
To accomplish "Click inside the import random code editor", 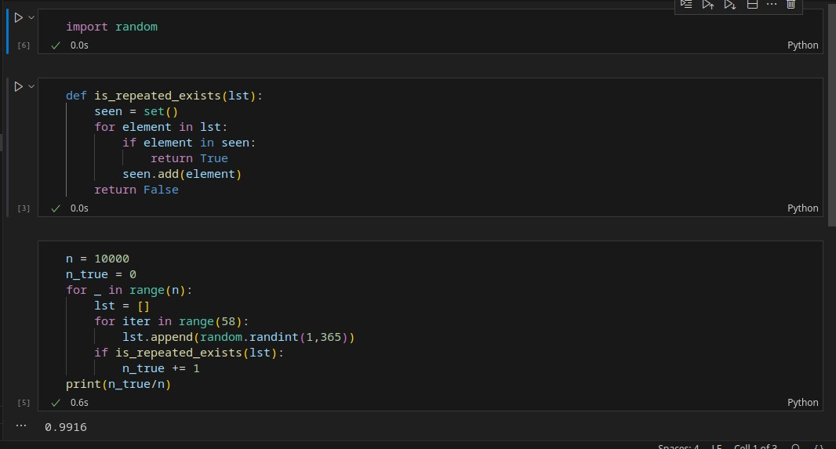I will [314, 27].
